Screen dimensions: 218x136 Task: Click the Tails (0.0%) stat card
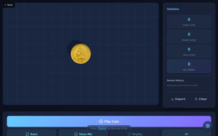(x=189, y=51)
